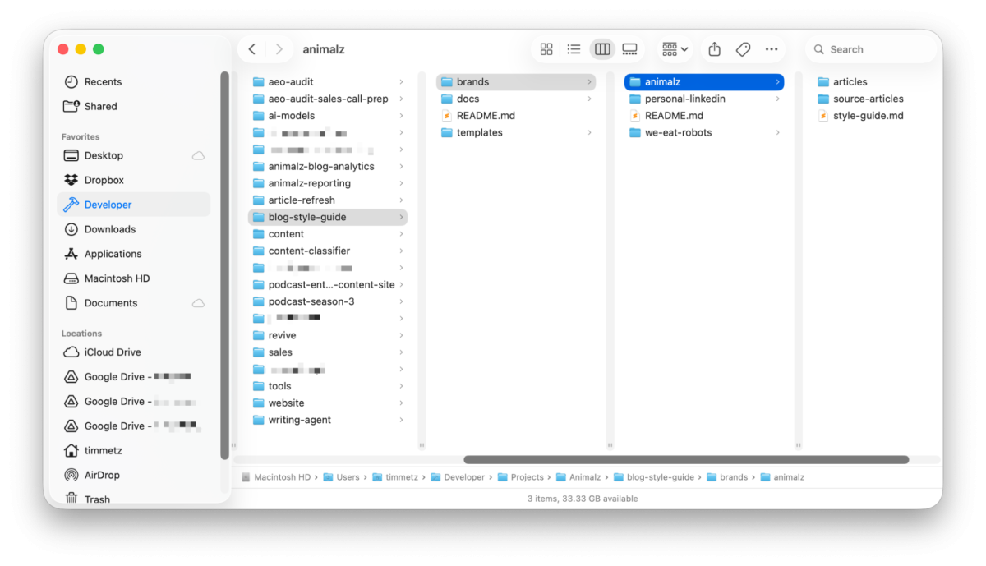Screen dimensions: 986x566
Task: Open the more actions ellipsis menu
Action: pos(771,49)
